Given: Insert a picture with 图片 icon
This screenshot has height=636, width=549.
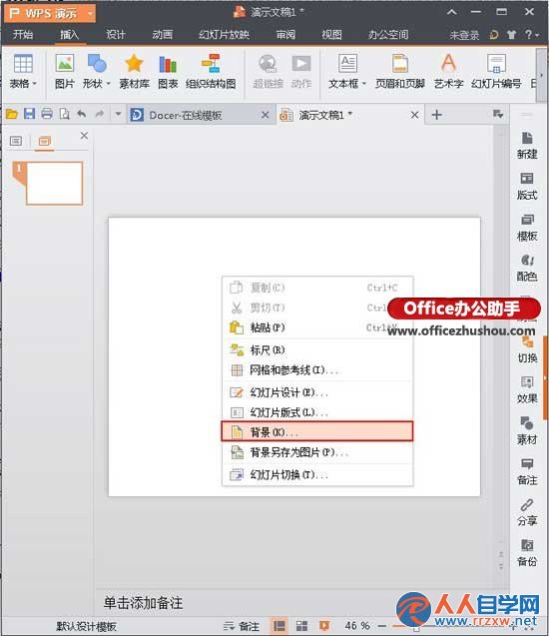Looking at the screenshot, I should click(x=65, y=72).
